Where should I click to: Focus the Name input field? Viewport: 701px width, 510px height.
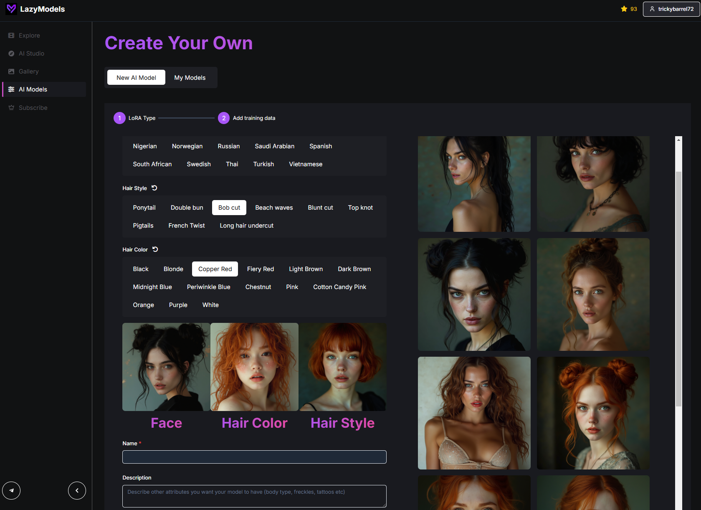254,457
